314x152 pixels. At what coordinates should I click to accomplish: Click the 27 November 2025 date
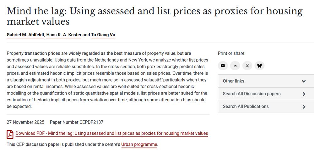tap(25, 122)
